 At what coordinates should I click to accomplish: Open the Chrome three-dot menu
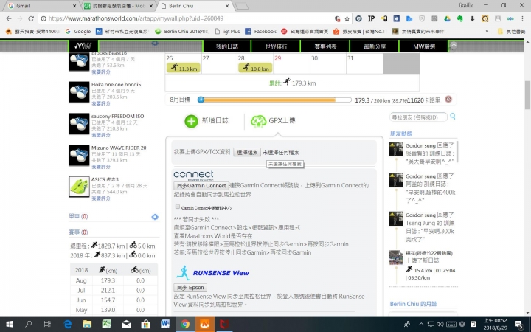523,18
